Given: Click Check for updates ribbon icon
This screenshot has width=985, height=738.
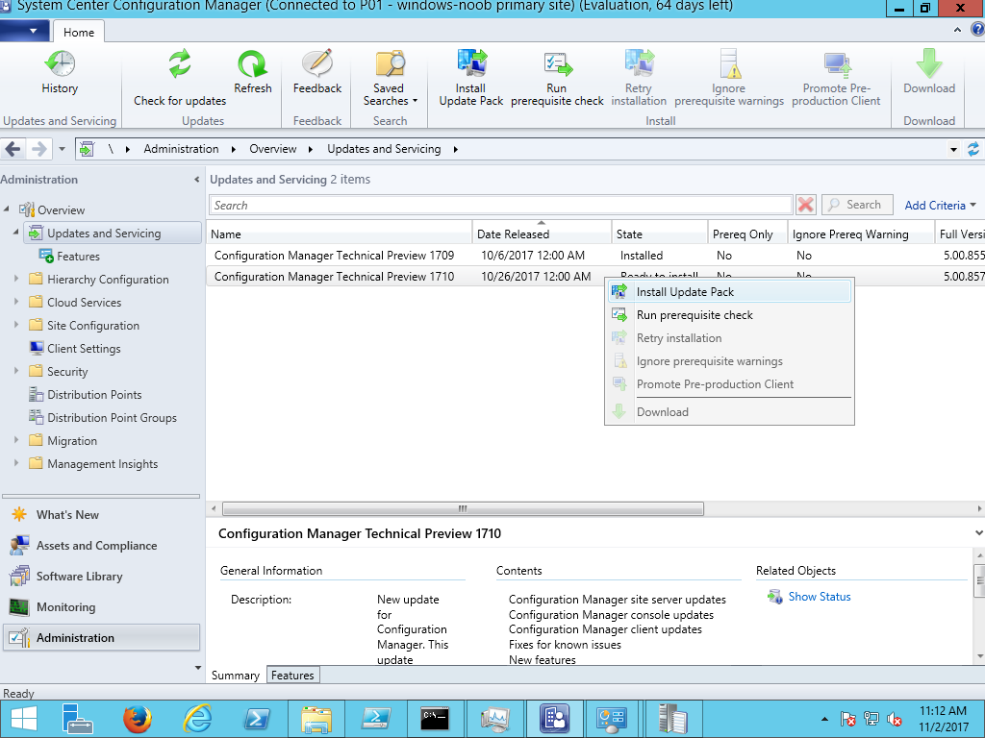Looking at the screenshot, I should click(180, 78).
